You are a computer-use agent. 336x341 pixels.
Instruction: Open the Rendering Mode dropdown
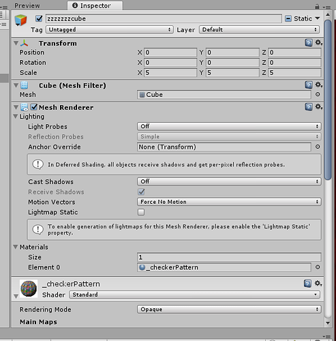[x=229, y=310]
